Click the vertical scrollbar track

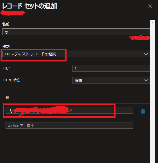tap(152, 92)
